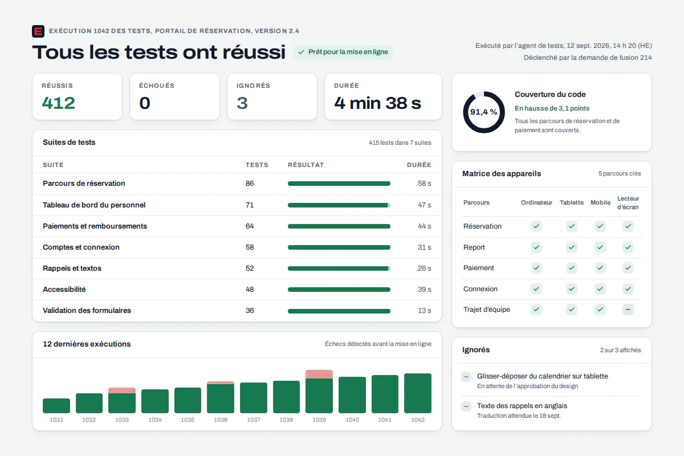Click the 5 parcours clés text
Screen dimensions: 684x456
(x=620, y=174)
